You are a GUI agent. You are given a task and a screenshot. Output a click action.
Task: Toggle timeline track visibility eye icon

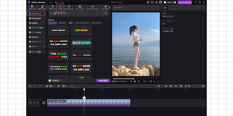pos(34,103)
